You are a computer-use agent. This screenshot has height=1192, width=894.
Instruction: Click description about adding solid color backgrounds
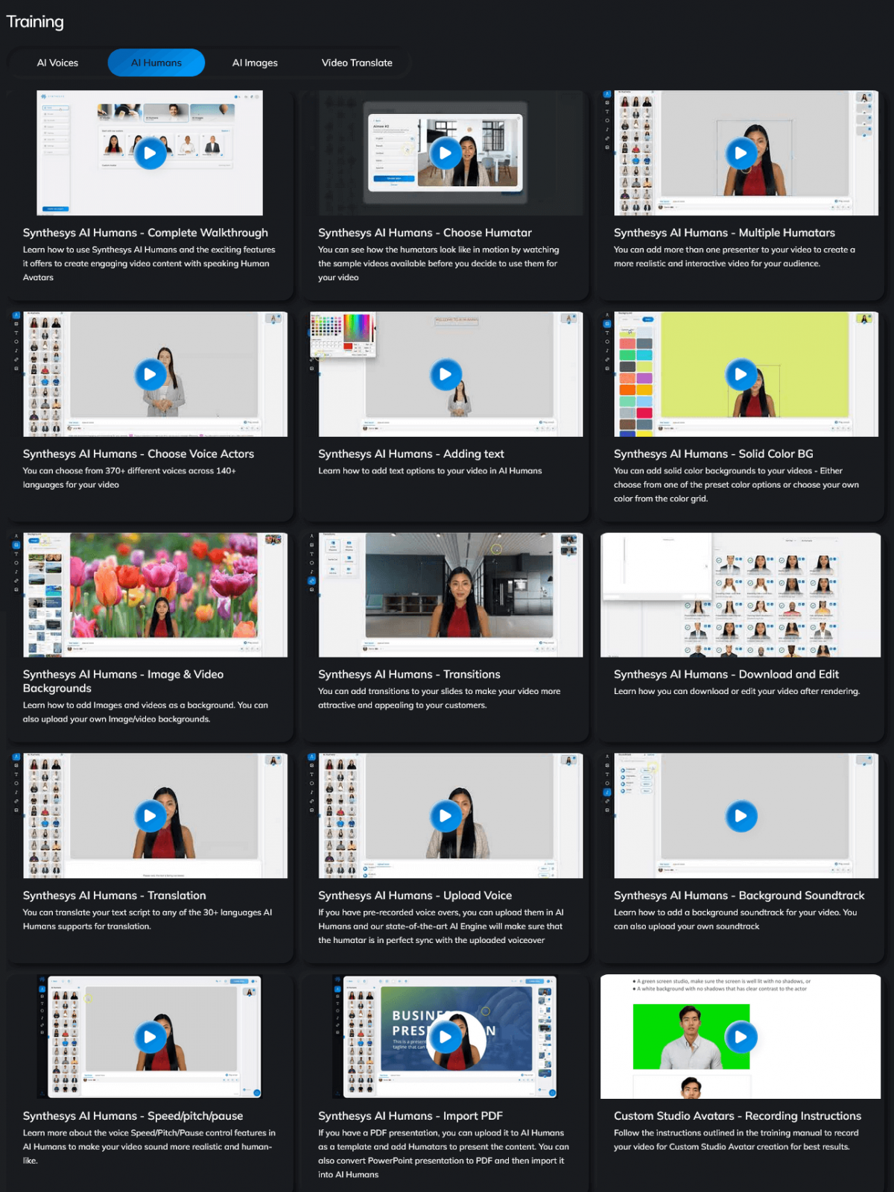pyautogui.click(x=736, y=485)
